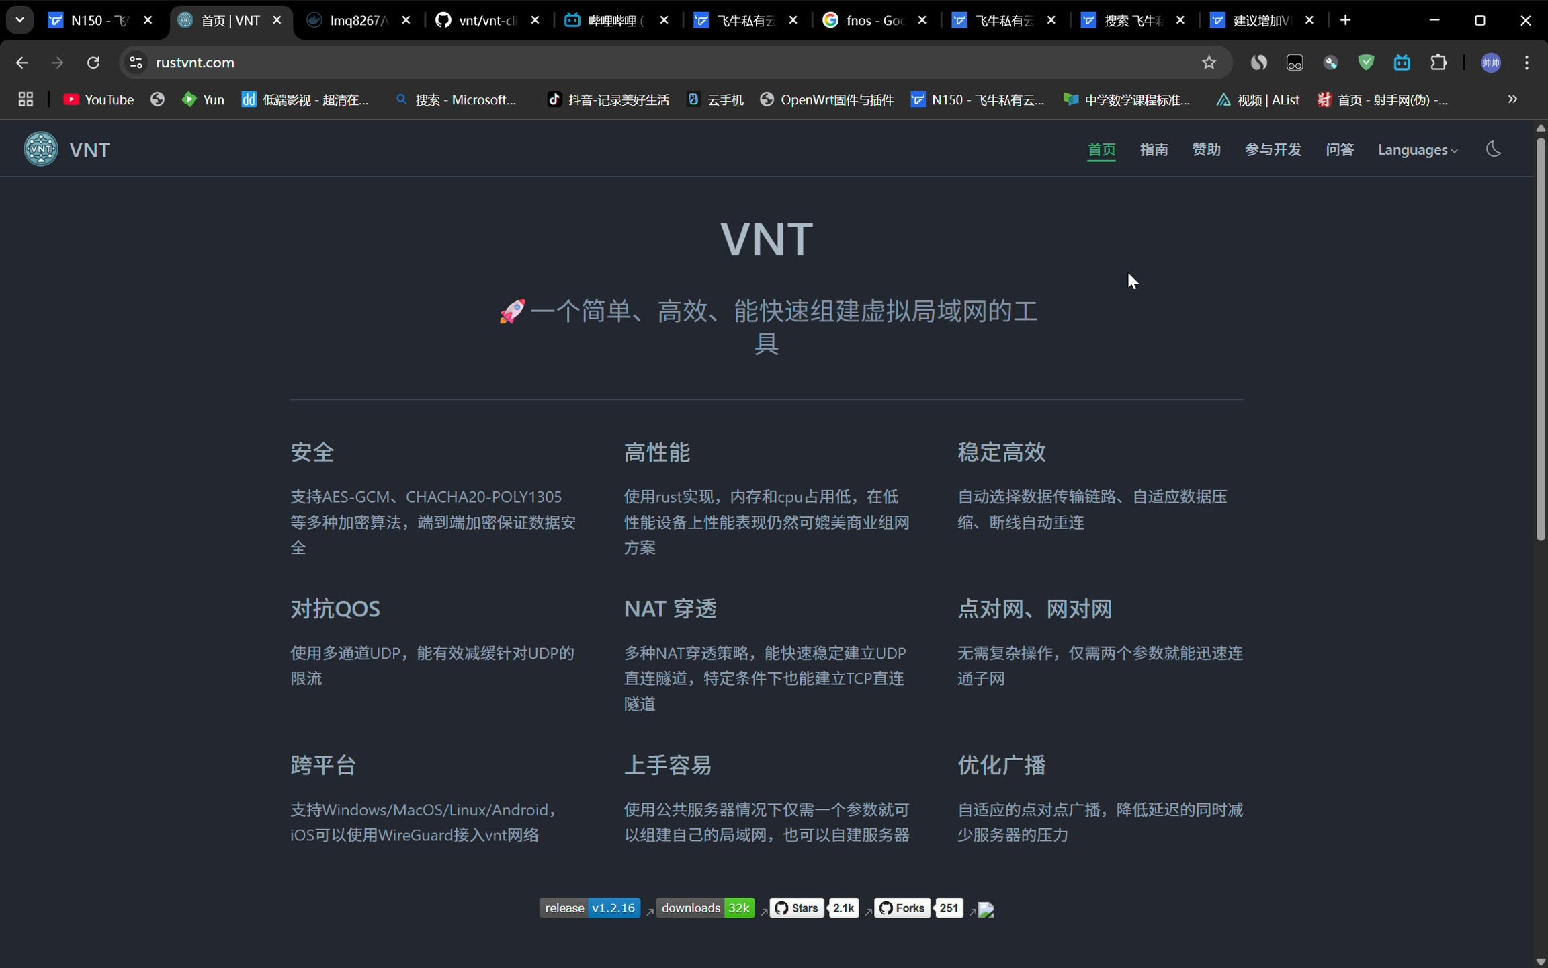Open the 抖音-记录美好生活 bookmark

(x=608, y=99)
